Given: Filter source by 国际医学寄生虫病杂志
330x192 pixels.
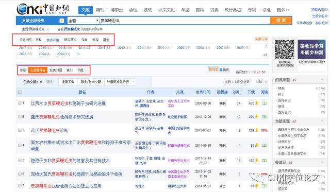Looking at the screenshot, I should (x=293, y=130).
